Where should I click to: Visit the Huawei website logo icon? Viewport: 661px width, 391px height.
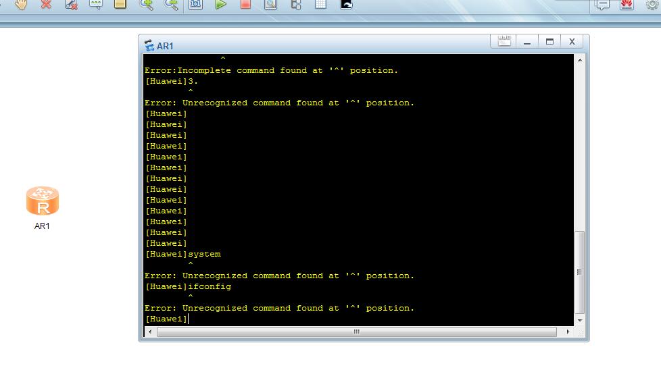tap(627, 5)
